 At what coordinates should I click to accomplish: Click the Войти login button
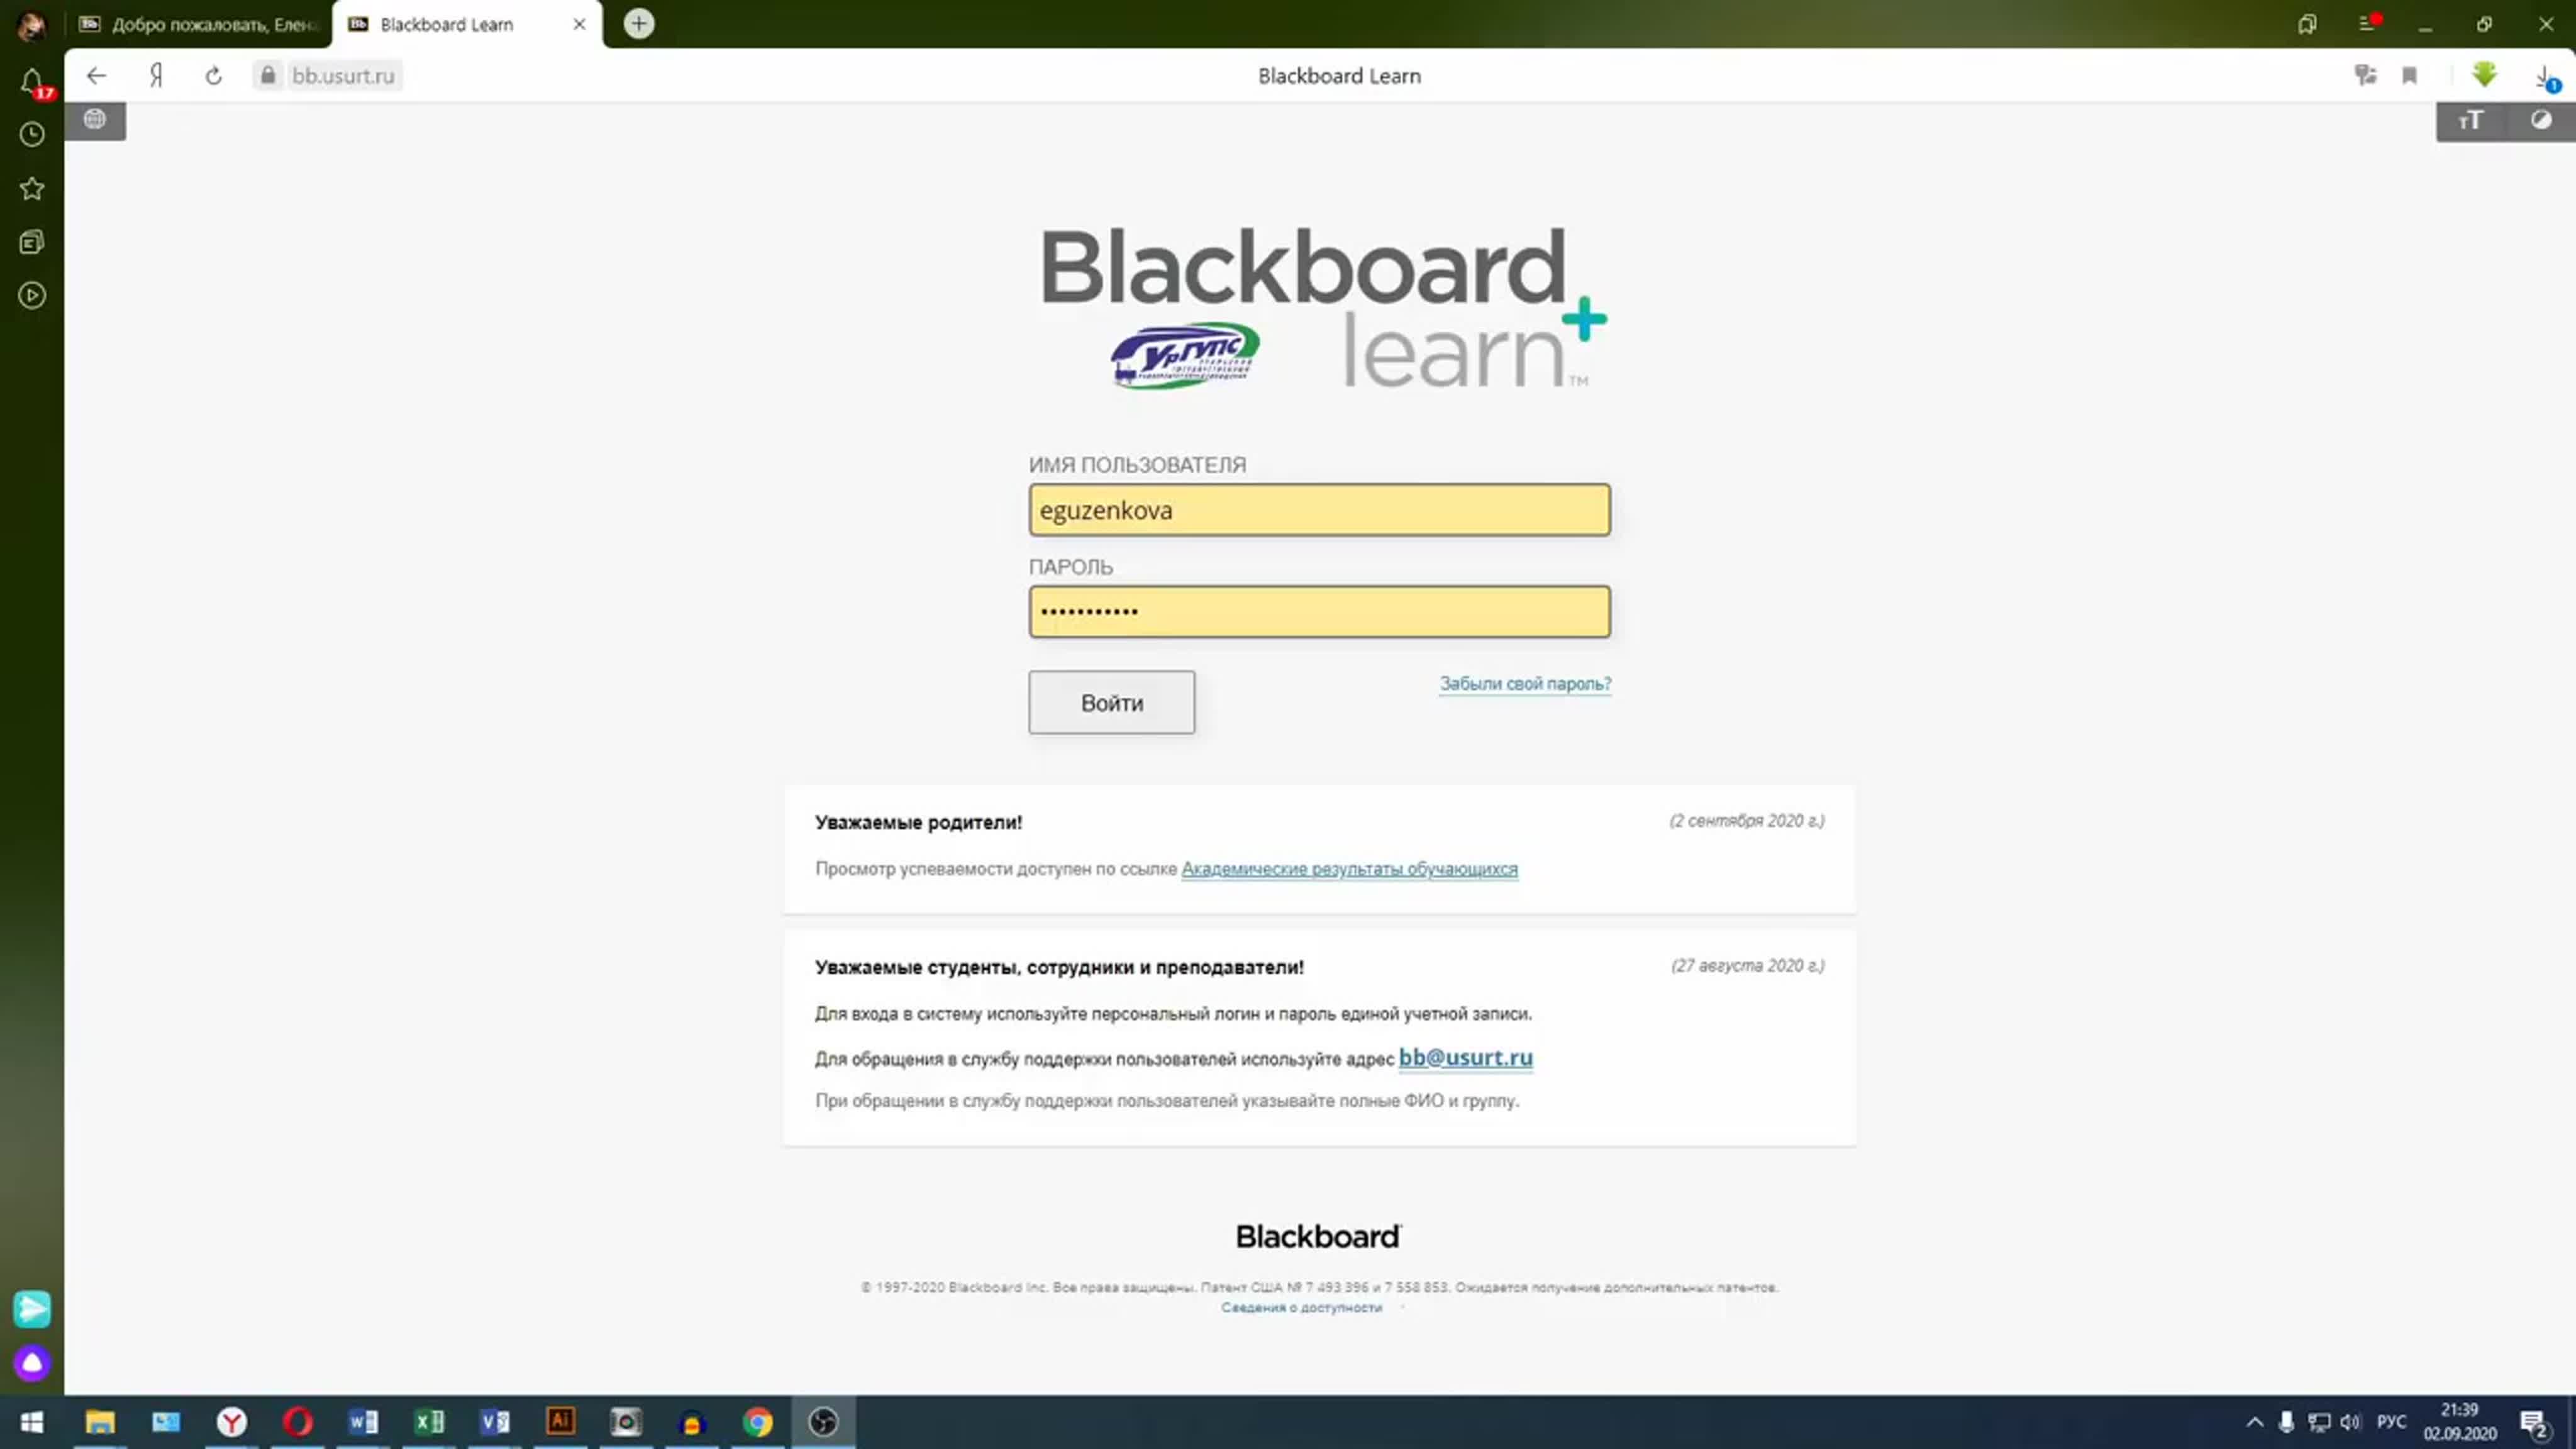(x=1111, y=702)
